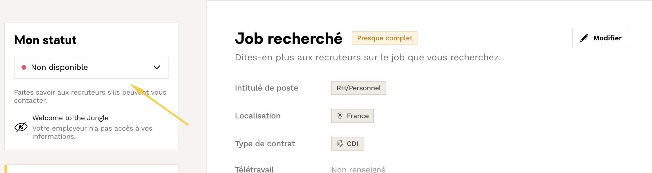
Task: Click the "Télétravail" field label
Action: click(254, 170)
